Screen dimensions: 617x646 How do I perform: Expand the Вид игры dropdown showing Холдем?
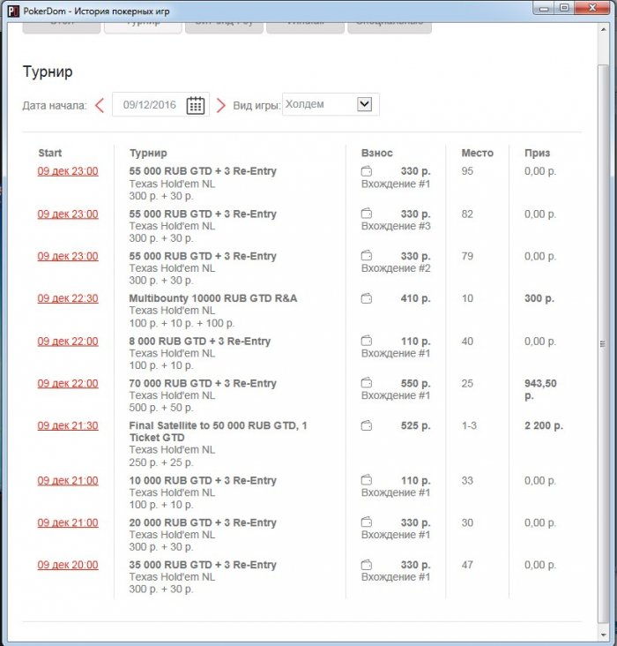click(331, 104)
